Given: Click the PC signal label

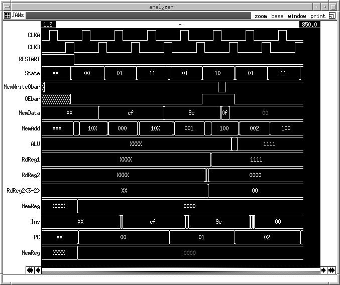Looking at the screenshot, I should [x=36, y=237].
